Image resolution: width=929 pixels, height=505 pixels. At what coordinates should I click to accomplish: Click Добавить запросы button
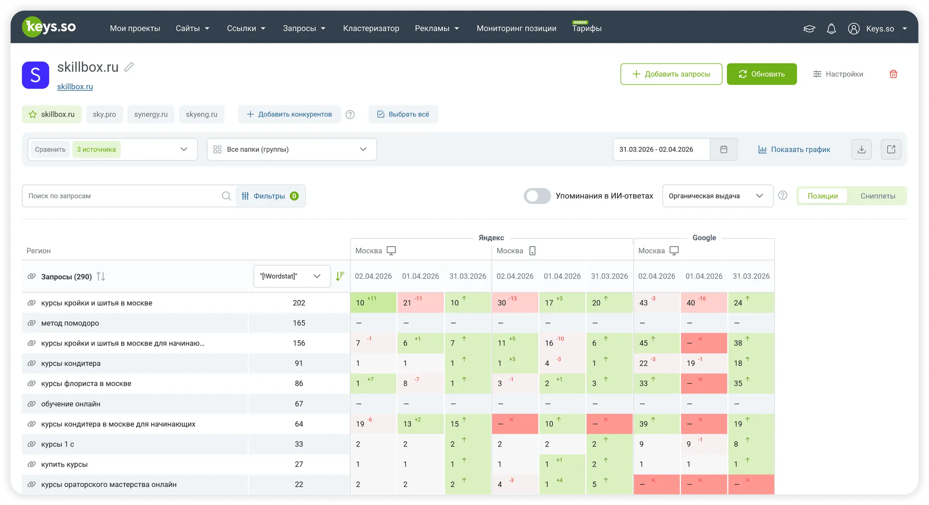point(671,74)
